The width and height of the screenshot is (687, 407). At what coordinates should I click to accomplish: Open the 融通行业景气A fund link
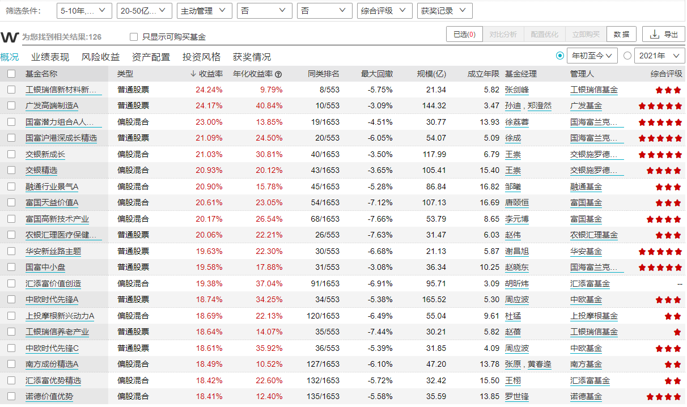coord(52,187)
